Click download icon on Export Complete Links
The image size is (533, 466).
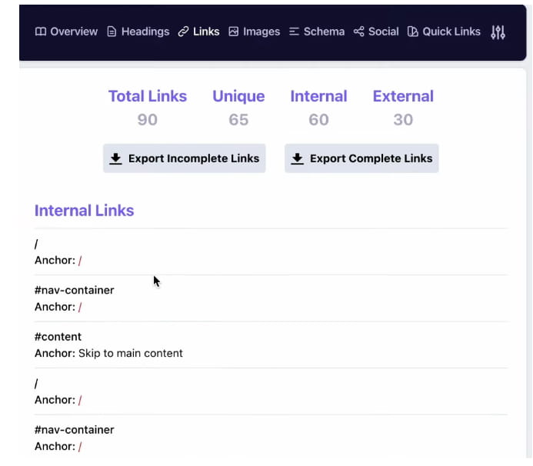tap(298, 158)
